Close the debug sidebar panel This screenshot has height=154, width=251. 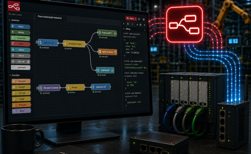(145, 30)
